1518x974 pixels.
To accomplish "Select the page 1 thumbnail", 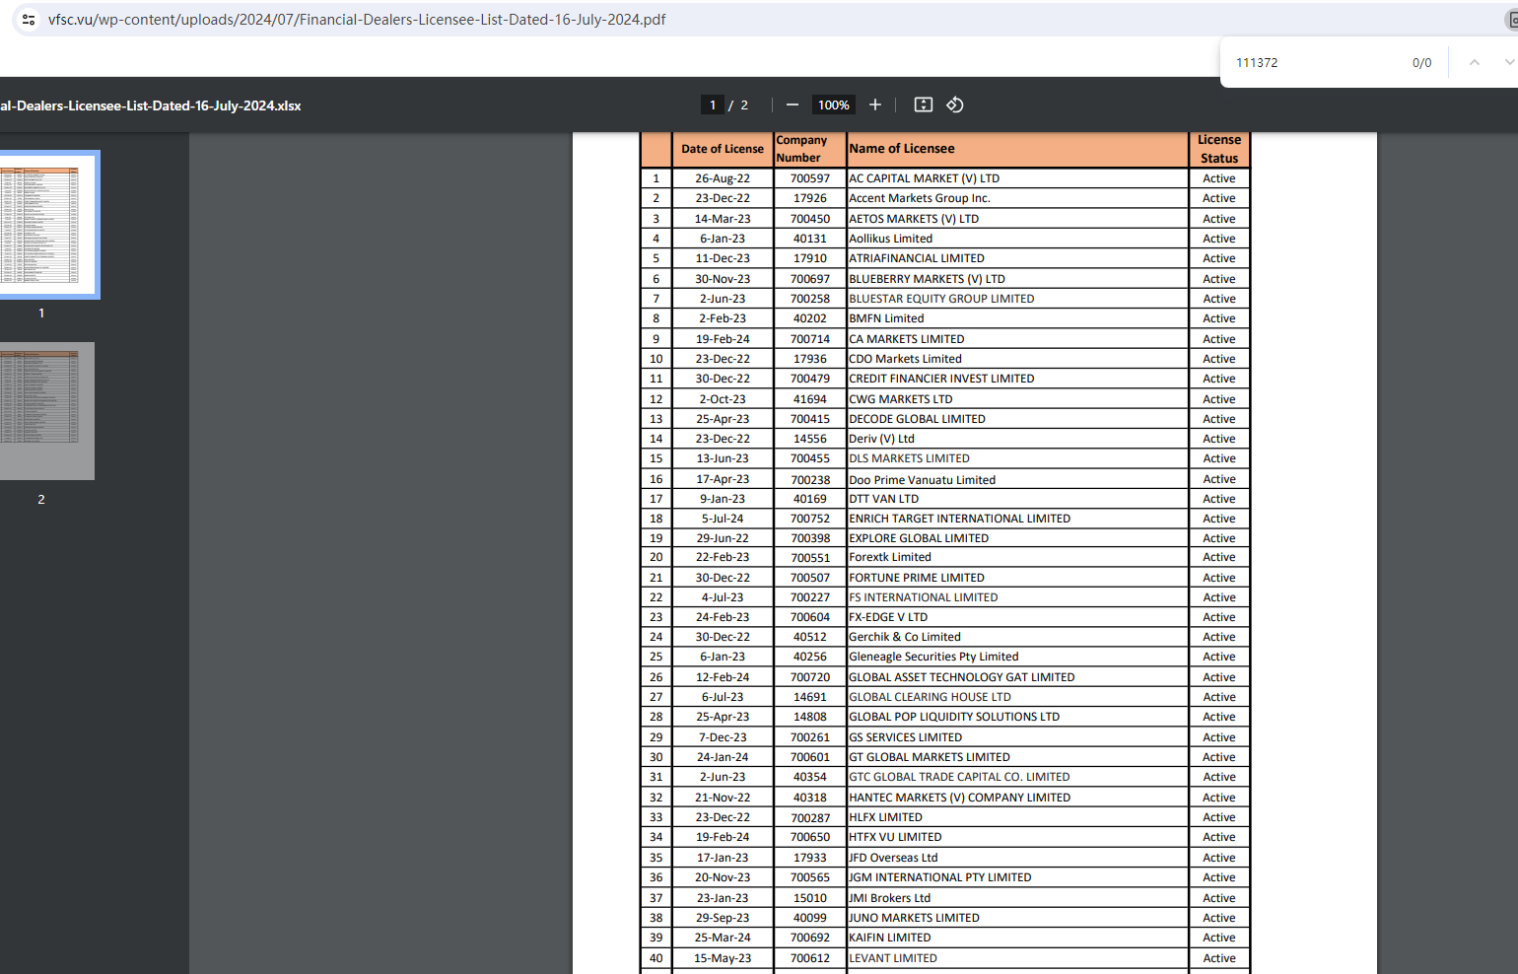I will pyautogui.click(x=41, y=224).
